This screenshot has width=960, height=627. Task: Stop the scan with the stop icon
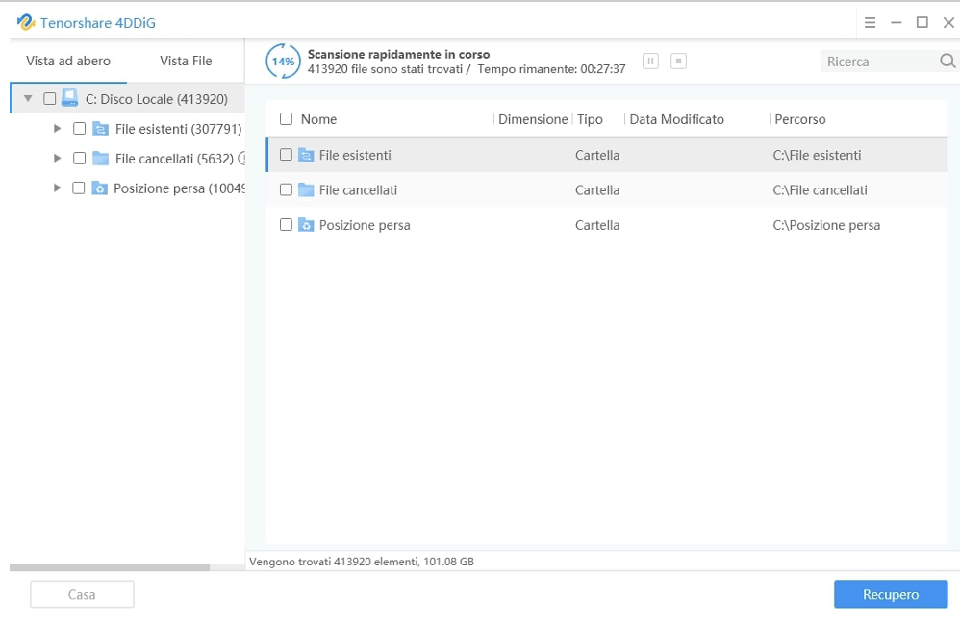click(678, 61)
